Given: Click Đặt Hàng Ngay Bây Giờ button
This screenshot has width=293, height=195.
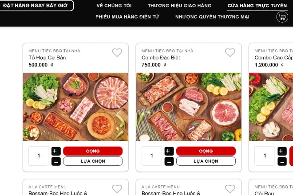Looking at the screenshot, I should pyautogui.click(x=36, y=6).
